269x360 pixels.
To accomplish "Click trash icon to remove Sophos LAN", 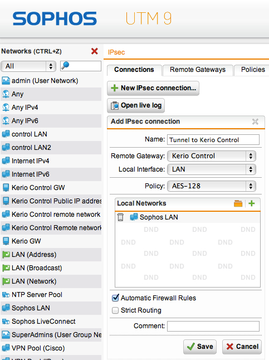I will coord(120,217).
